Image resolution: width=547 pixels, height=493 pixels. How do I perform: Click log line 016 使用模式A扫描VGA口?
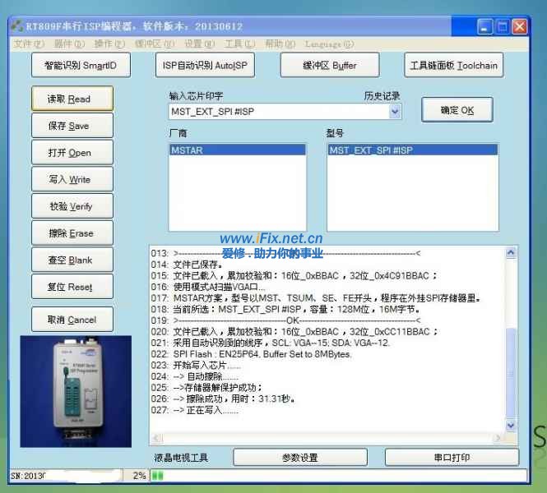[x=208, y=287]
